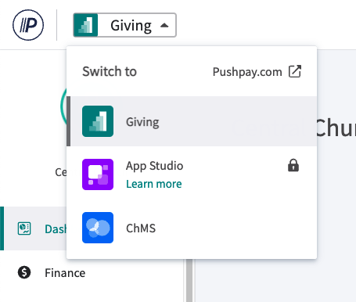The image size is (356, 302).
Task: Switch to ChMS product
Action: pos(192,228)
